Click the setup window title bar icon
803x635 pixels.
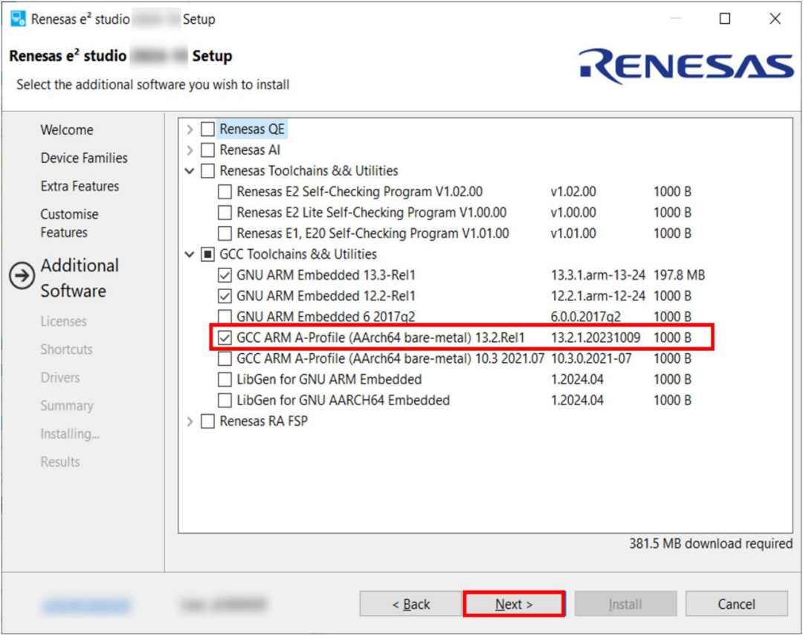click(18, 19)
